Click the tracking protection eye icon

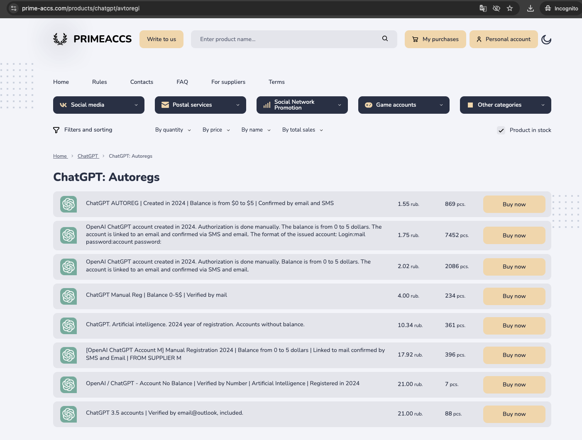tap(496, 8)
